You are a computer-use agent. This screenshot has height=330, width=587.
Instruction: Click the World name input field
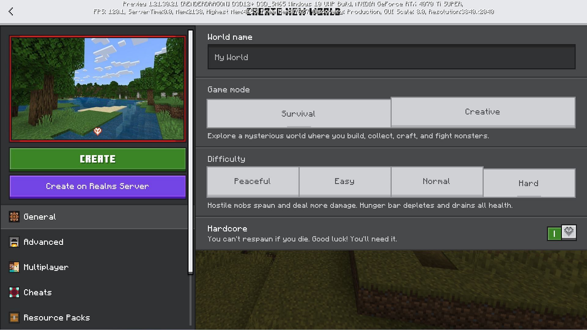(391, 57)
